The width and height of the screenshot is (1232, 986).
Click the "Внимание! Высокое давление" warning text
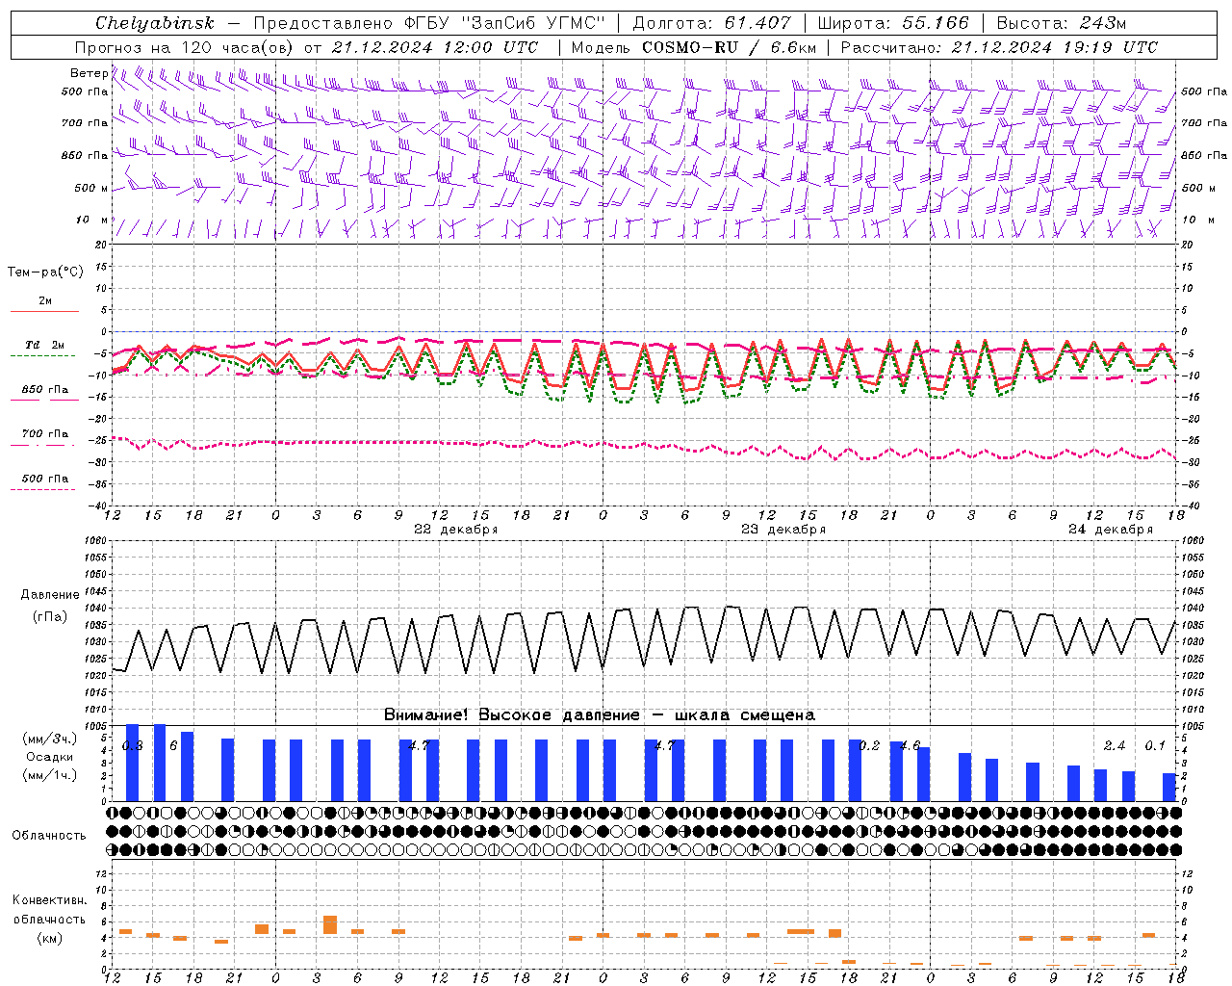pyautogui.click(x=511, y=715)
